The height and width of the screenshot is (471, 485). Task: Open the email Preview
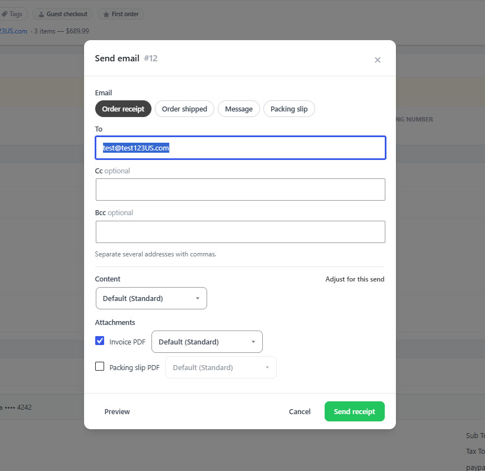[117, 411]
